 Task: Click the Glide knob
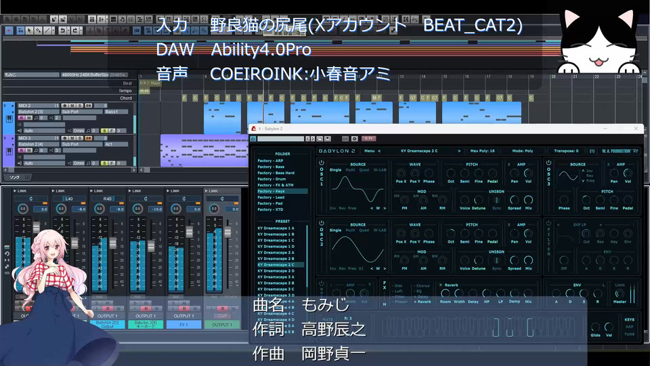tap(595, 327)
